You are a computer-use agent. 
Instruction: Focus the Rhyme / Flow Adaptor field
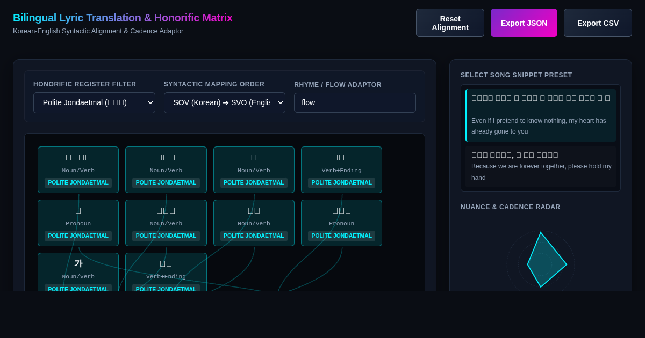click(x=355, y=102)
